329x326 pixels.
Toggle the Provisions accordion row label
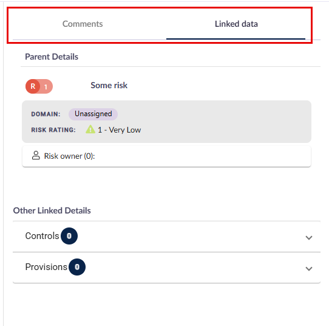(46, 267)
